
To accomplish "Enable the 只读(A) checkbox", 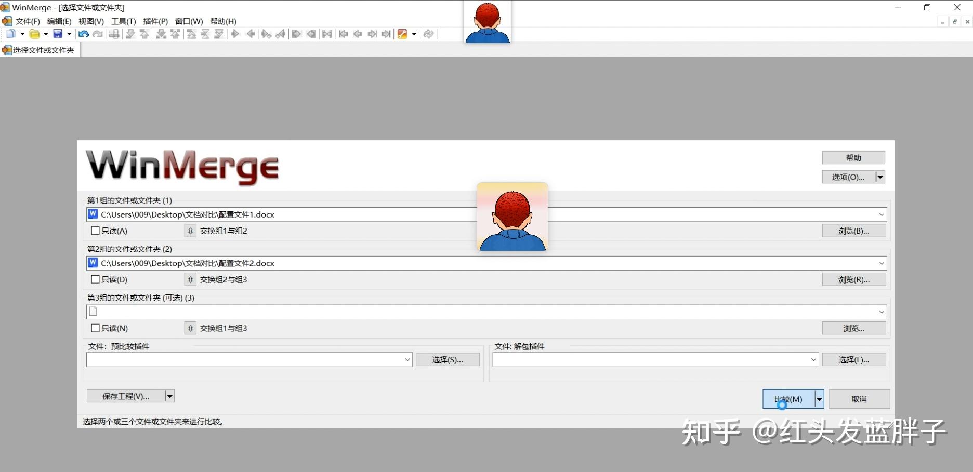I will pyautogui.click(x=95, y=231).
